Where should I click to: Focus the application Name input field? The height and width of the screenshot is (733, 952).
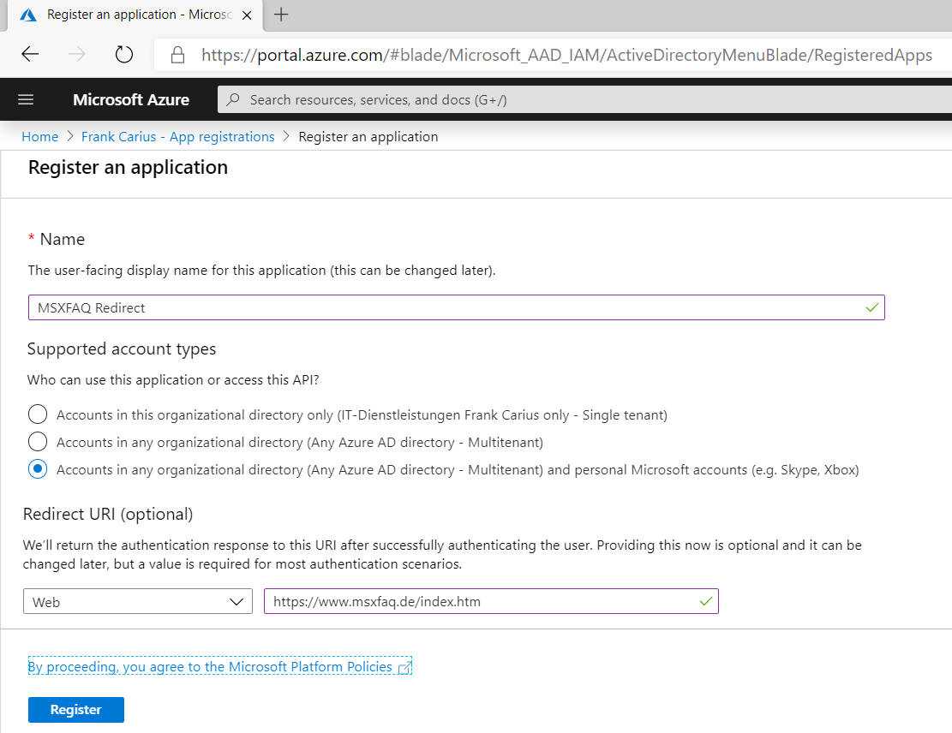click(457, 307)
